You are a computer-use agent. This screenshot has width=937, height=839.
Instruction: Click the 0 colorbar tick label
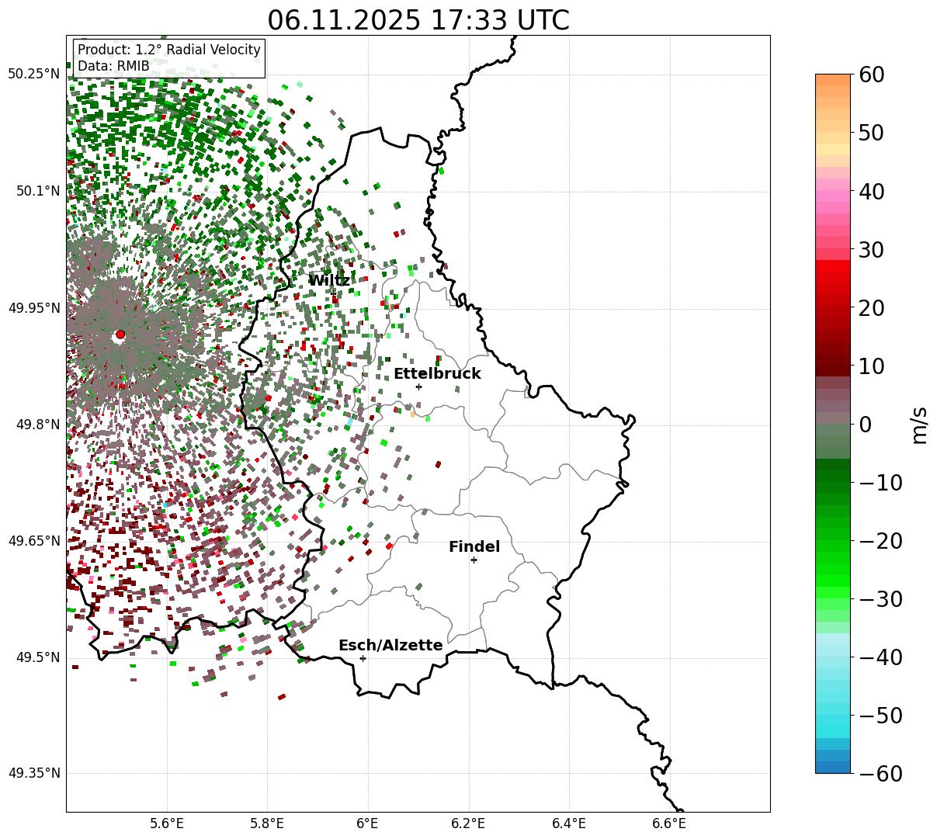coord(866,425)
